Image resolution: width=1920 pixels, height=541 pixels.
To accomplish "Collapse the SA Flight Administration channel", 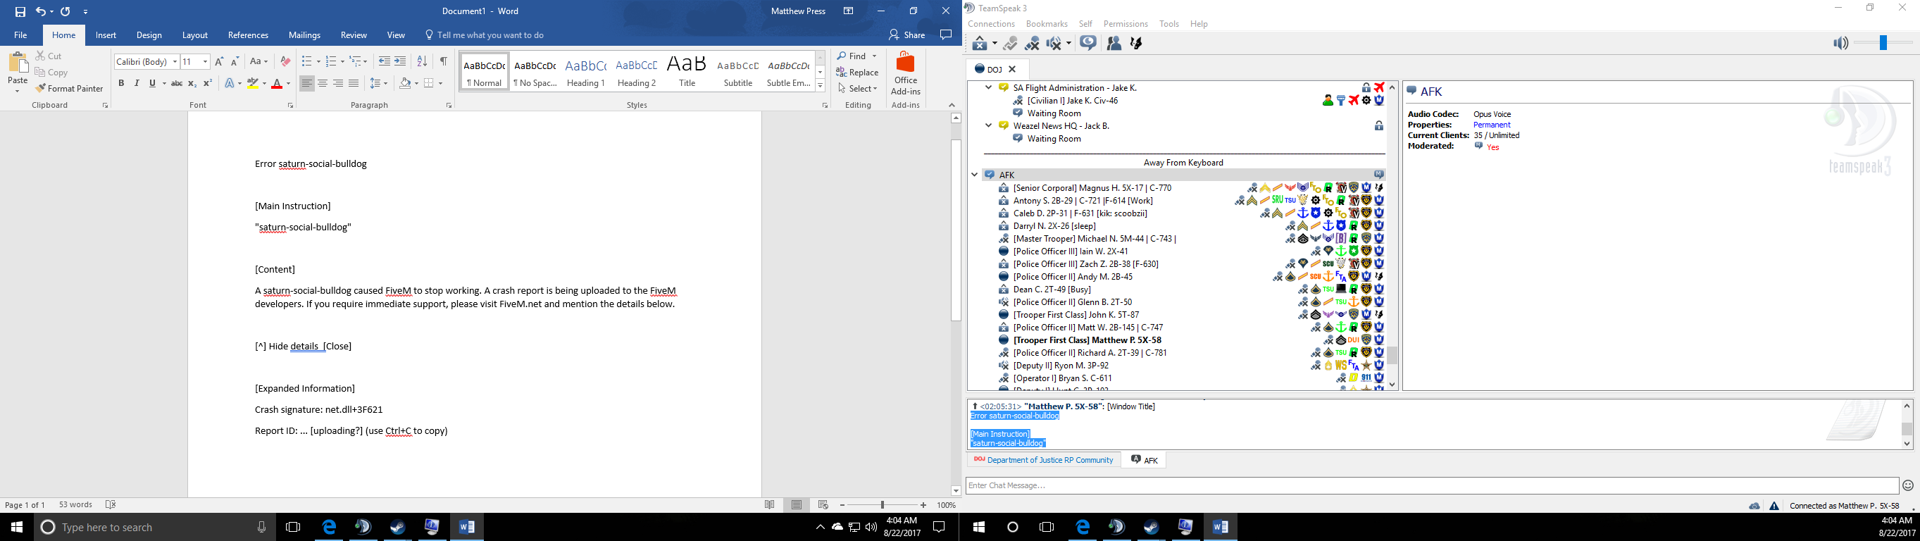I will tap(989, 88).
